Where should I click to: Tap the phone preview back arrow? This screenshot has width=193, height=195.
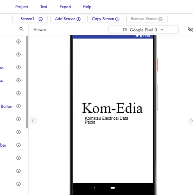tap(95, 188)
